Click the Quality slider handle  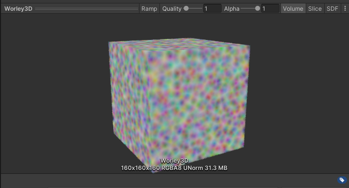click(186, 8)
